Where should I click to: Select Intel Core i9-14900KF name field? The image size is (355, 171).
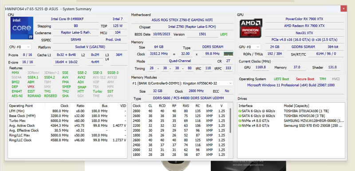67,19
